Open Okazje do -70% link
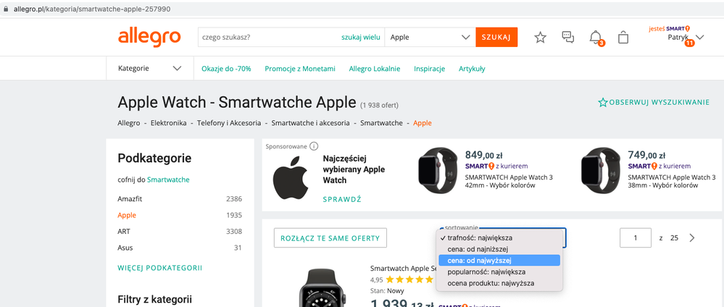The height and width of the screenshot is (307, 724). coord(226,69)
